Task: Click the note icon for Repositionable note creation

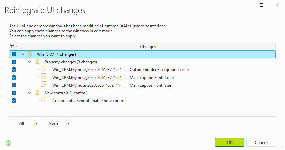Action: point(44,100)
